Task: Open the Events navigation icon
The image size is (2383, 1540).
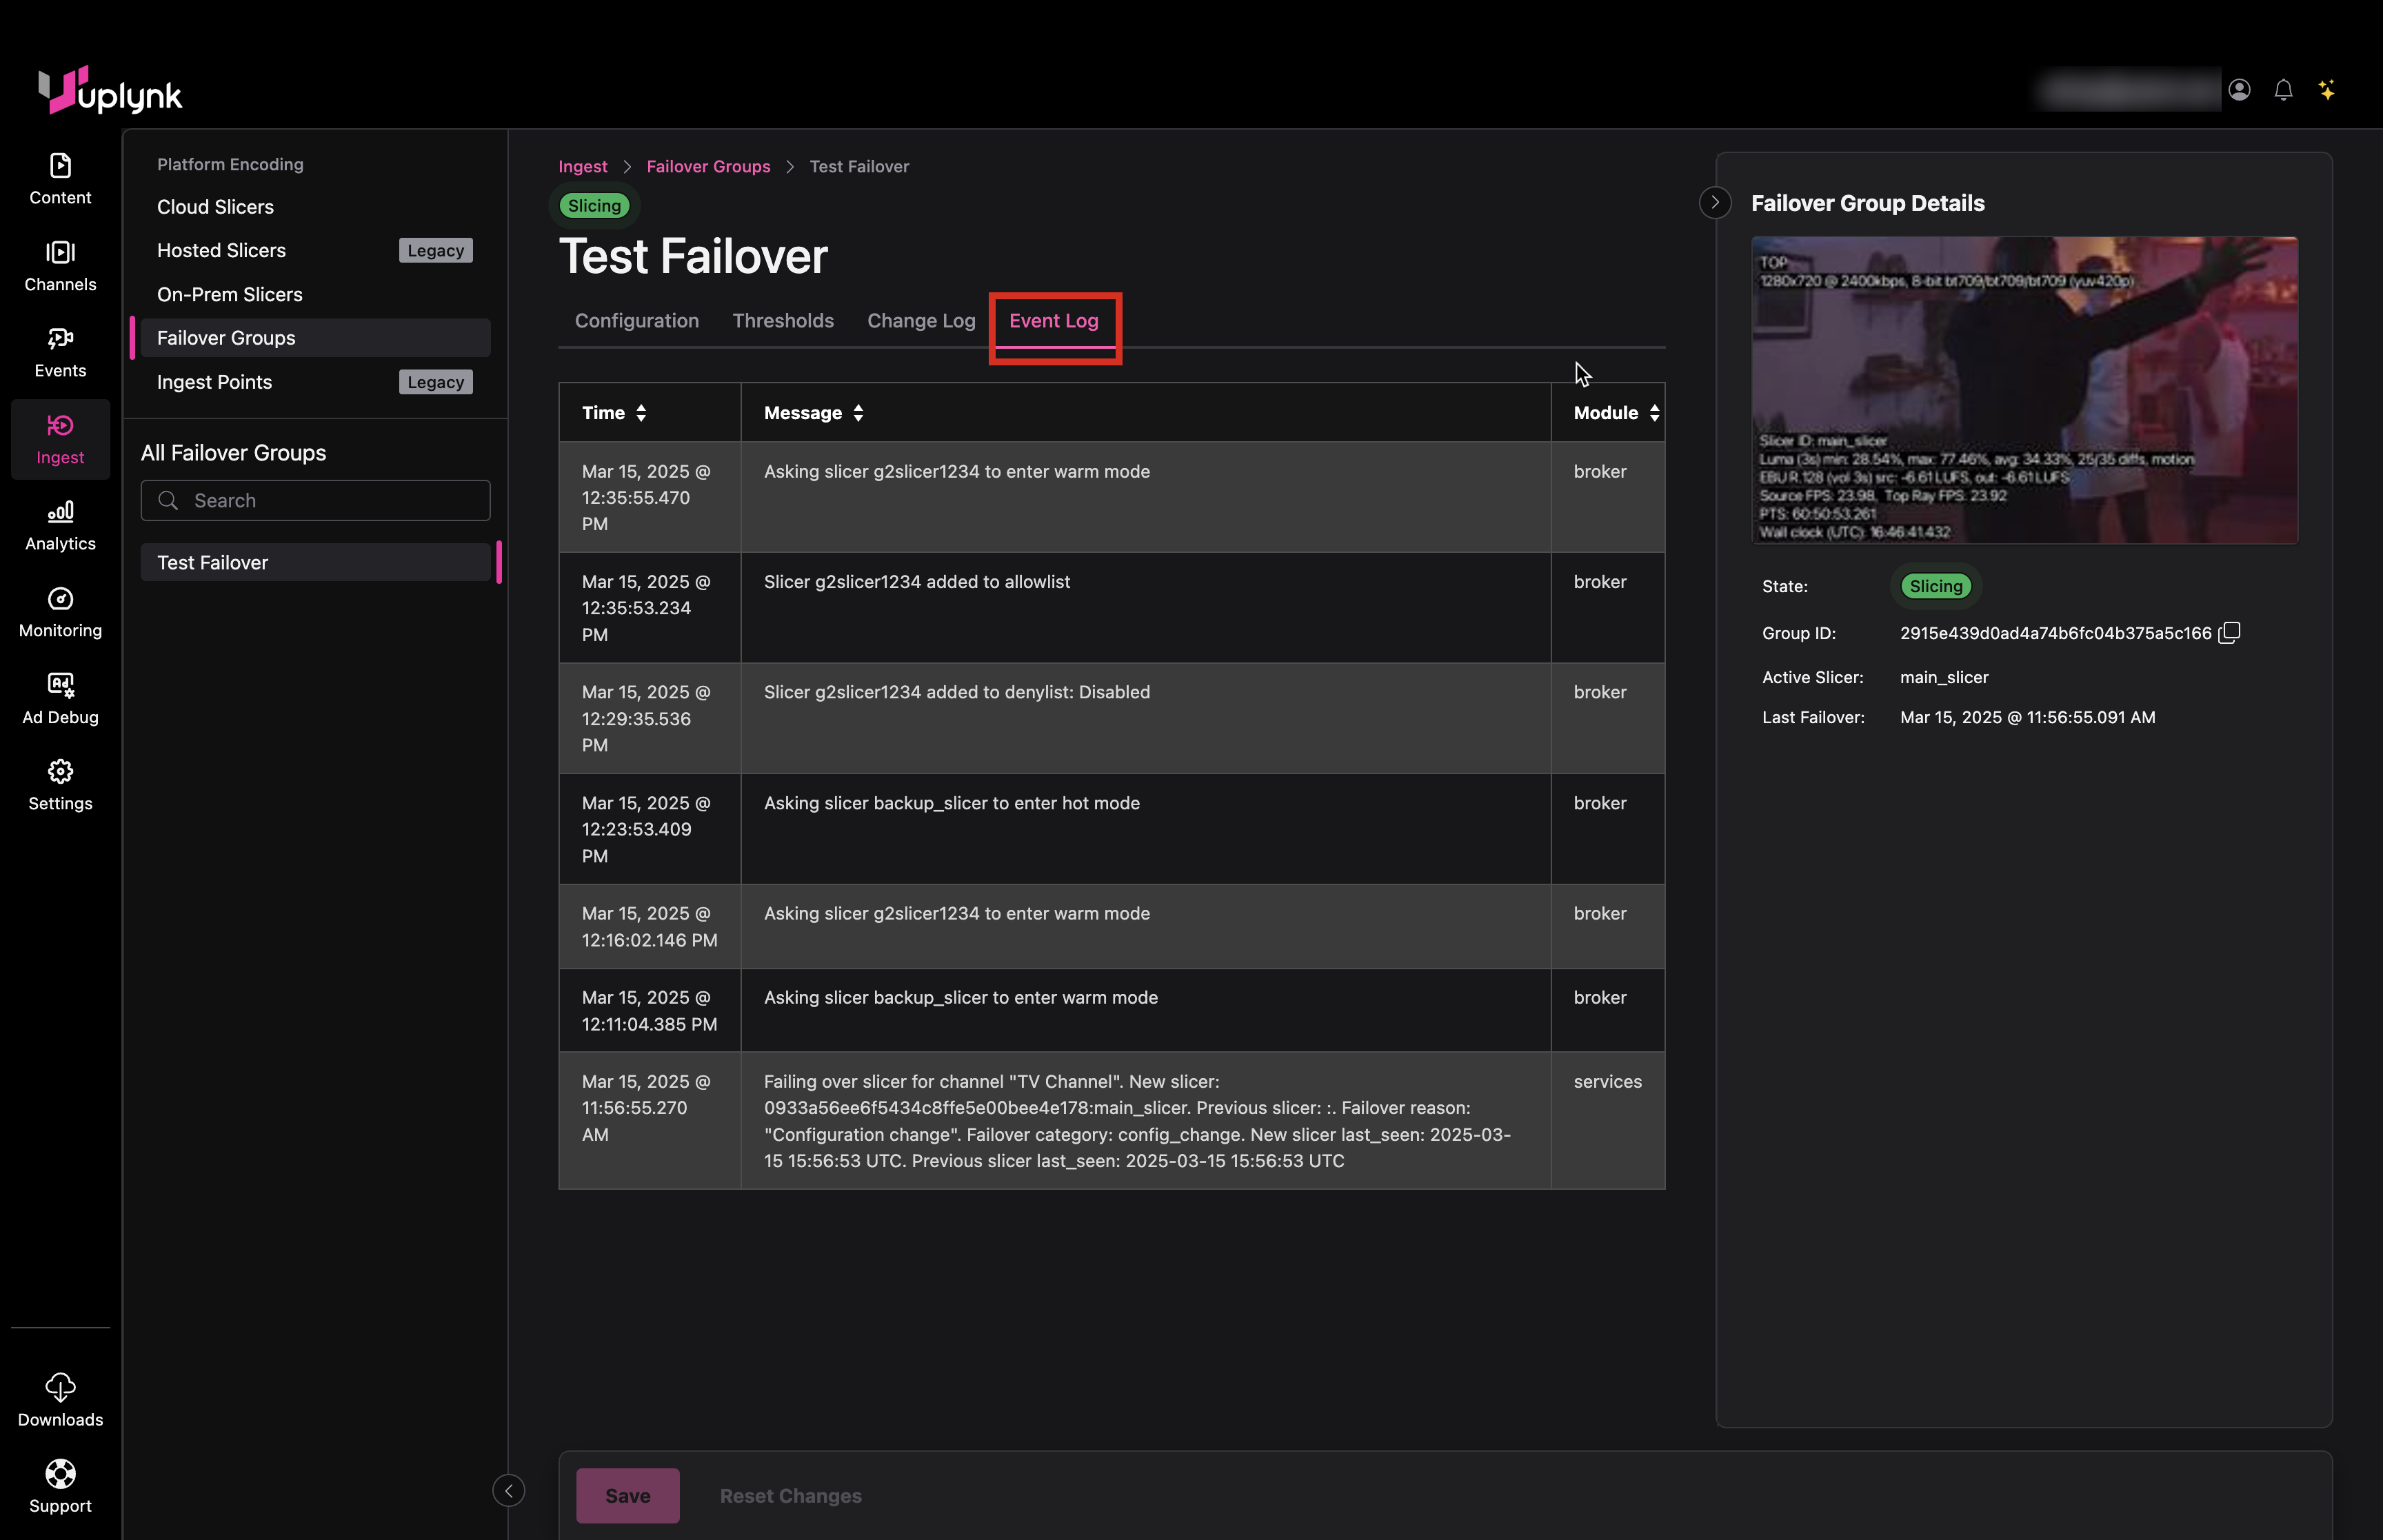Action: point(60,352)
